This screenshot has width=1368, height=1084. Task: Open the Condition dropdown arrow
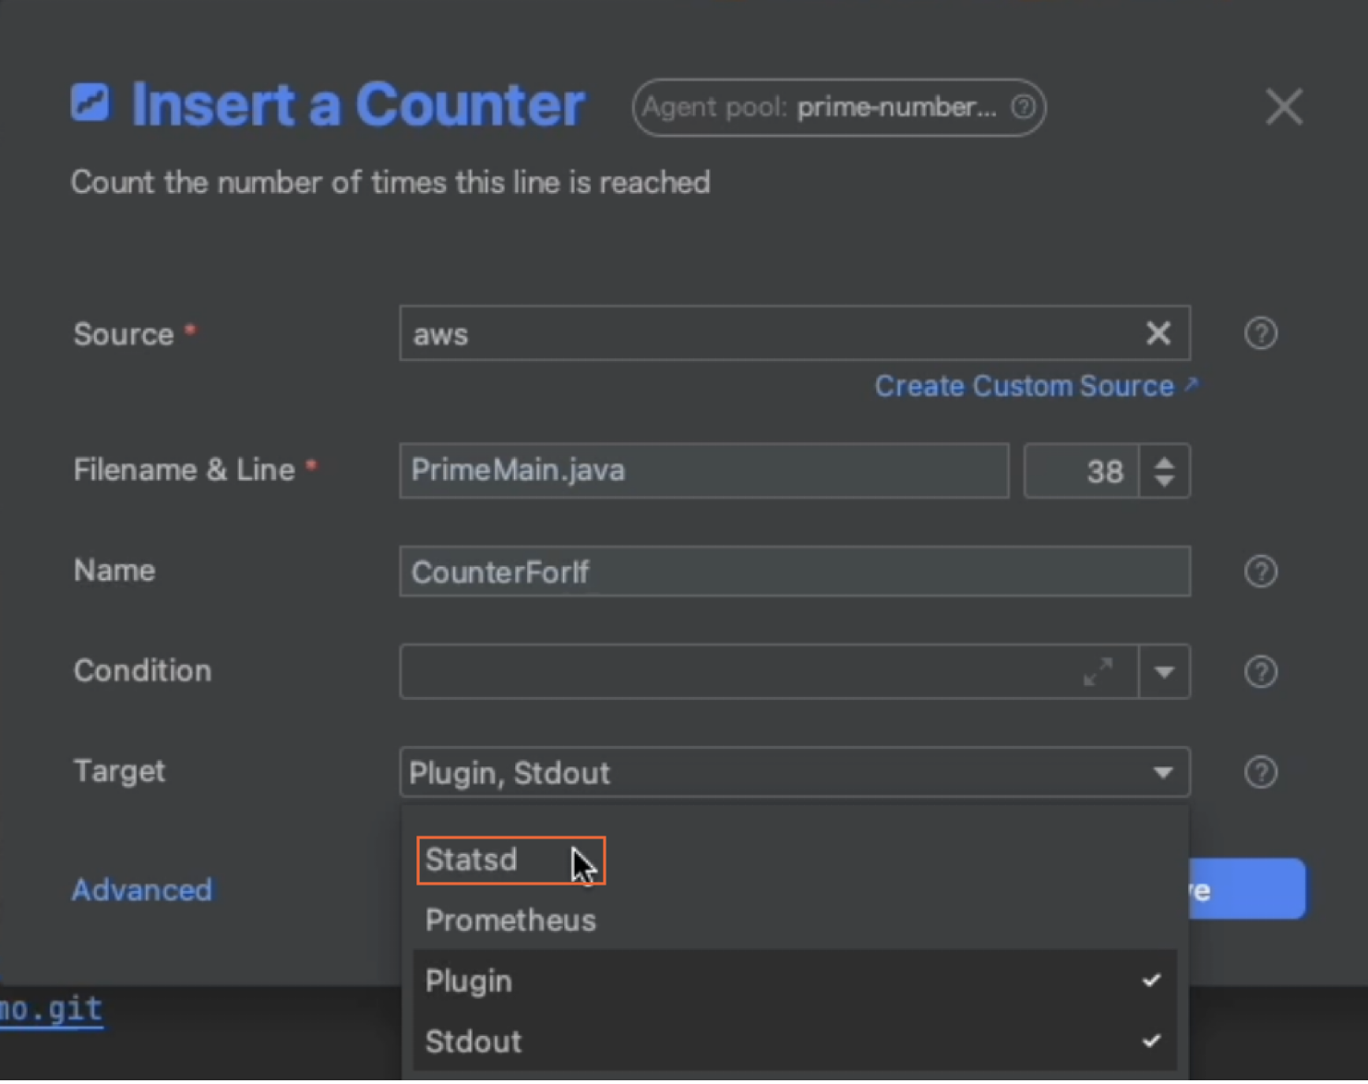click(x=1164, y=672)
